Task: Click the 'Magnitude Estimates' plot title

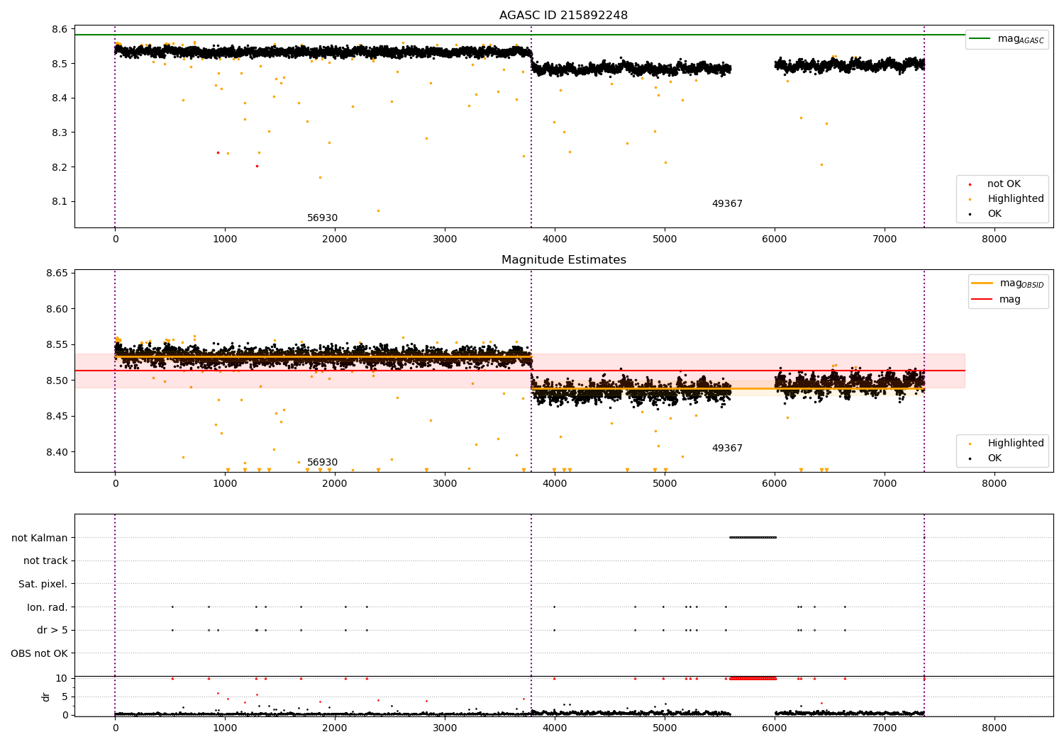Action: [x=563, y=260]
